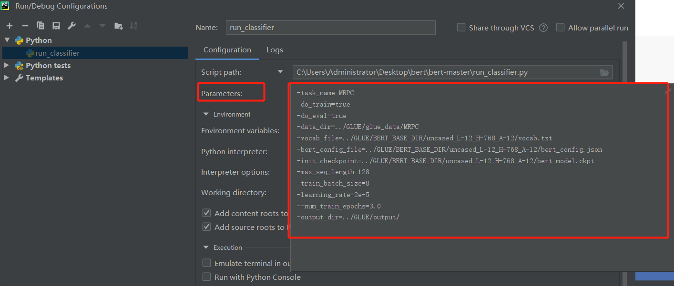Click the -task_name=MRPC parameter line

(x=325, y=93)
